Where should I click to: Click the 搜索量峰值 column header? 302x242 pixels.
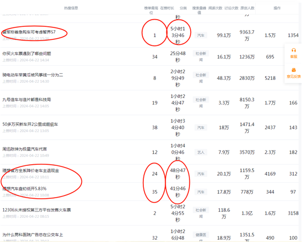pyautogui.click(x=199, y=10)
